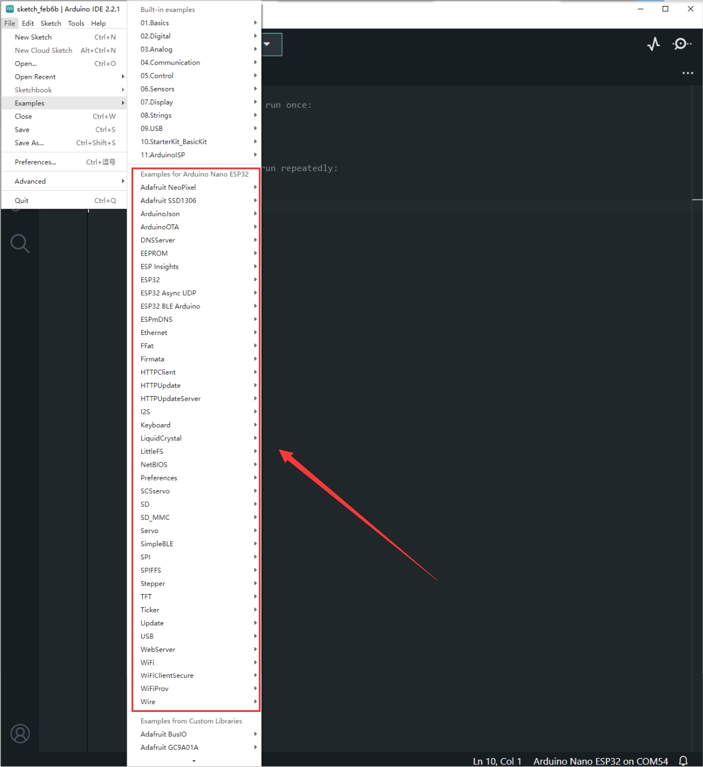This screenshot has height=767, width=703.
Task: Open the board selector dropdown arrow
Action: tap(267, 44)
